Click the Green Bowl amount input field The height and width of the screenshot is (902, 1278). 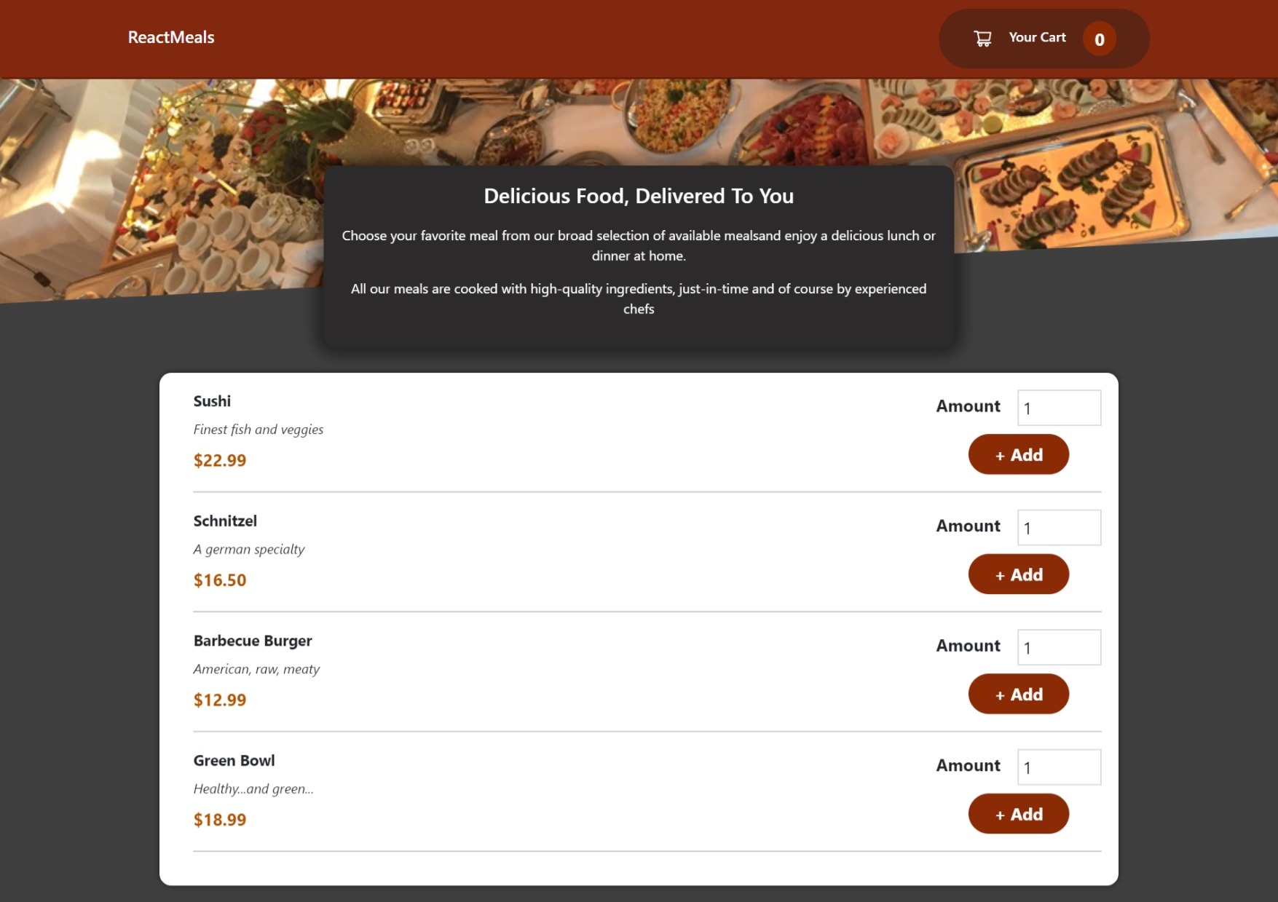(x=1059, y=767)
